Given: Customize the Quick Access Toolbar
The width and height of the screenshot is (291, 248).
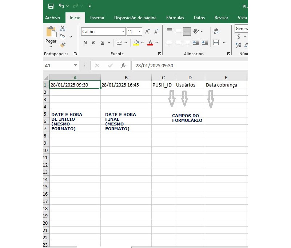Looking at the screenshot, I should click(89, 6).
